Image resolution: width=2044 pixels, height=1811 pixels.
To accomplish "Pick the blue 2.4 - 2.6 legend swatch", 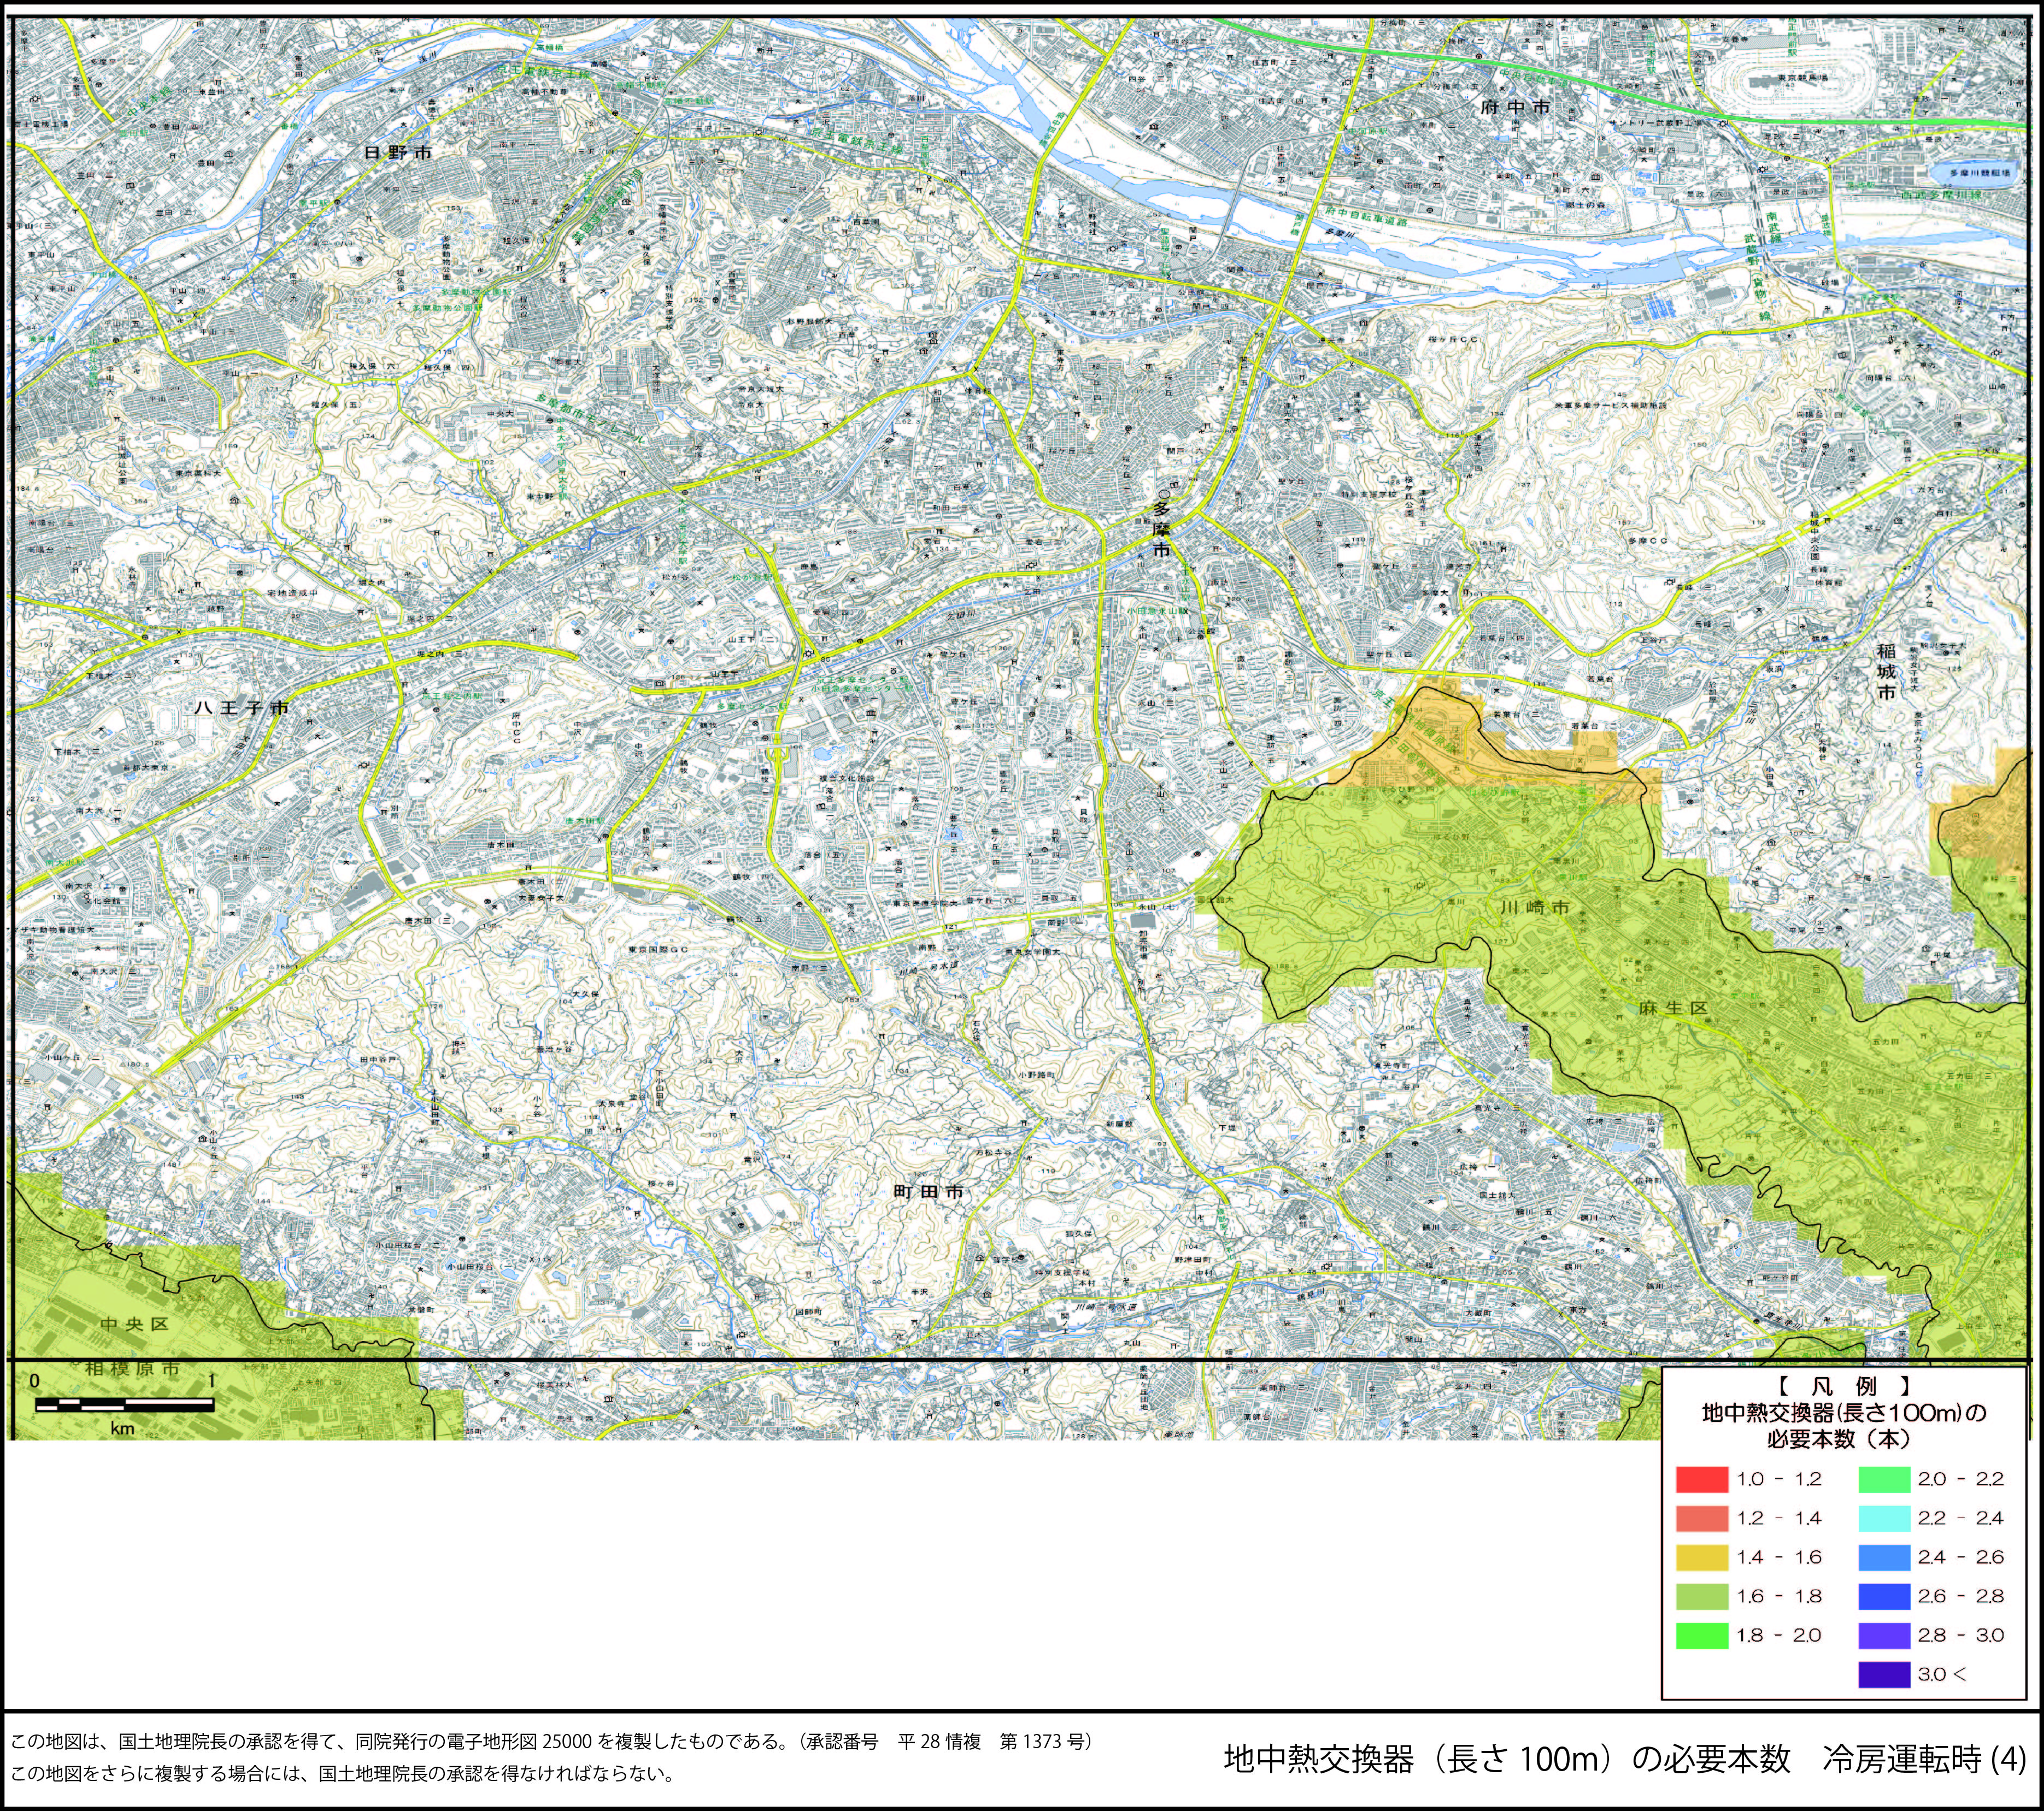I will [1884, 1557].
